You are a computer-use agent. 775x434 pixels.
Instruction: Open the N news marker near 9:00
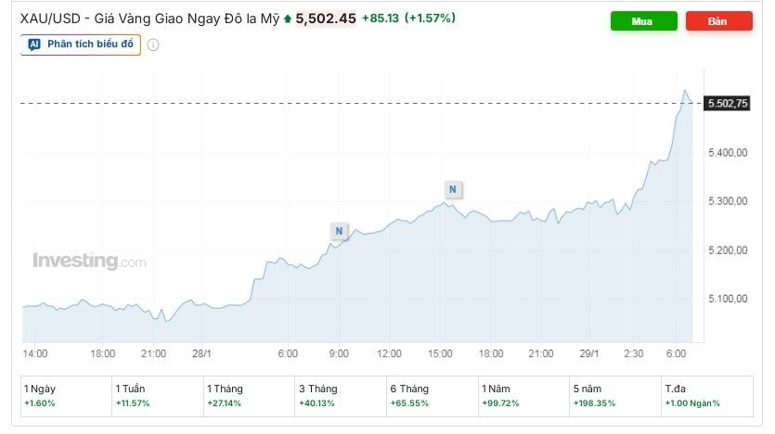click(x=339, y=231)
